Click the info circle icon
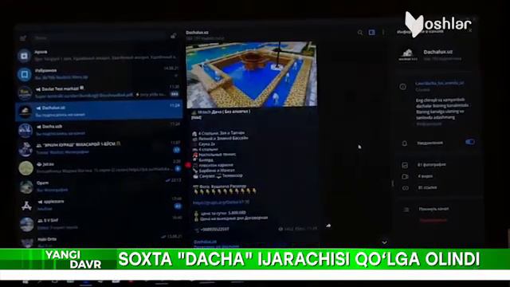Image resolution: width=510 pixels, height=287 pixels. (402, 87)
